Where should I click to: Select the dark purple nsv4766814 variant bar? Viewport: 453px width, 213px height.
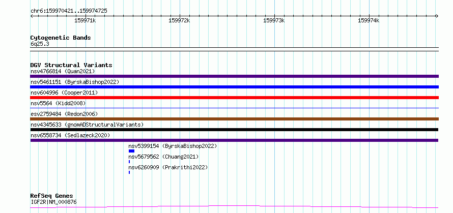pos(234,76)
